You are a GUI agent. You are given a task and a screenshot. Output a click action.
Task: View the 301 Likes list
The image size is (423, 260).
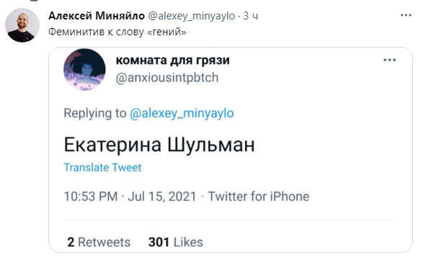point(175,242)
